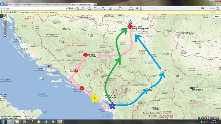Click the Google toolbar settings wrench icon
This screenshot has width=221, height=124.
218,8
